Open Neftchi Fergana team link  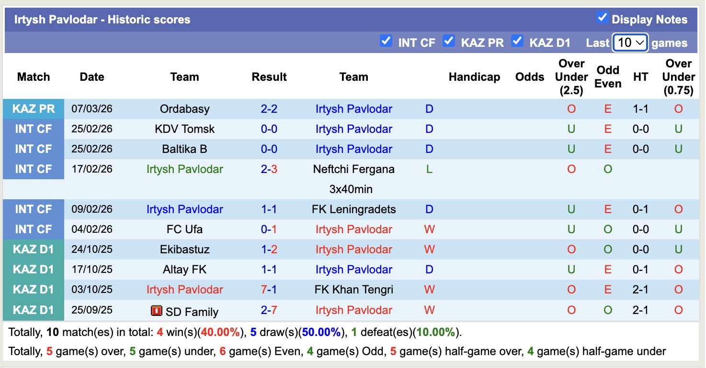pos(353,169)
